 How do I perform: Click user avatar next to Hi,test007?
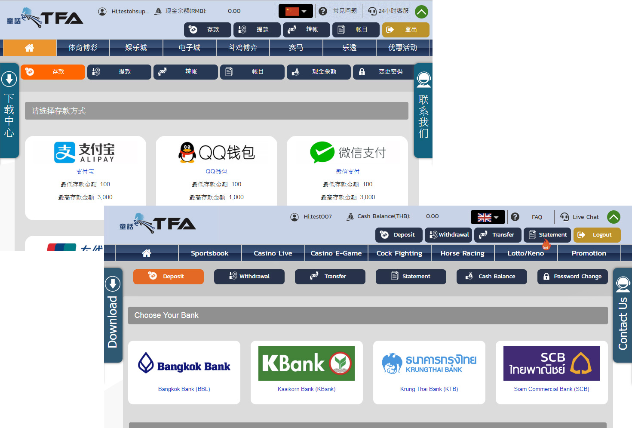point(295,217)
